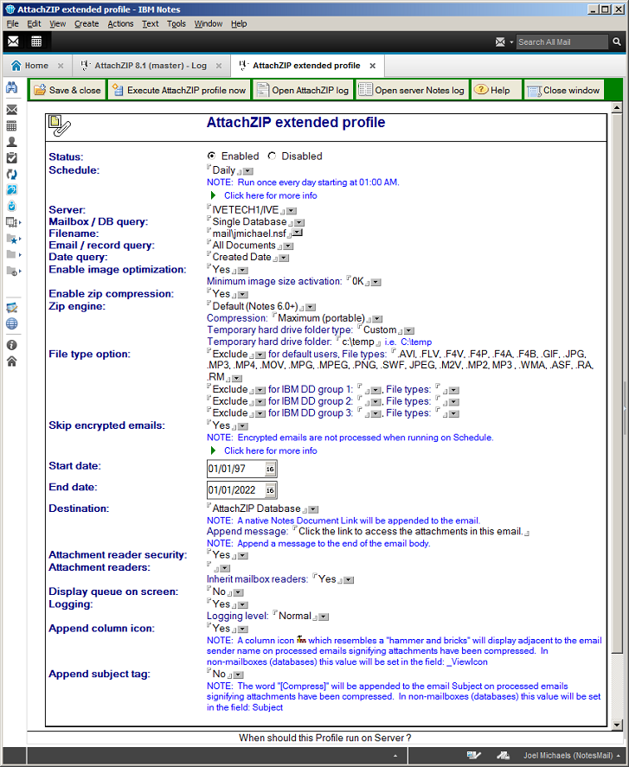
Task: Open the Schedule Daily dropdown
Action: pyautogui.click(x=248, y=171)
